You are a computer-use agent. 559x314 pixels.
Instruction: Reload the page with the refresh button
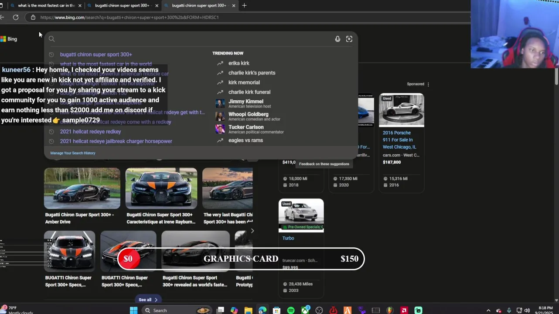16,17
